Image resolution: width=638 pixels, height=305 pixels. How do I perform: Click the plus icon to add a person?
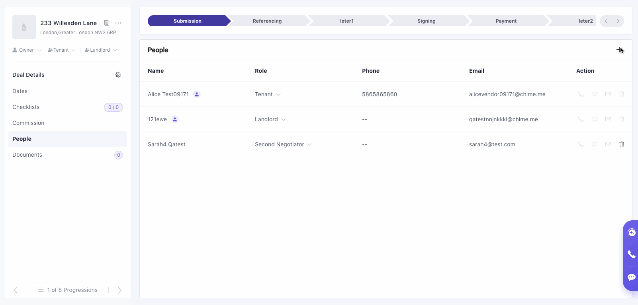click(x=619, y=50)
